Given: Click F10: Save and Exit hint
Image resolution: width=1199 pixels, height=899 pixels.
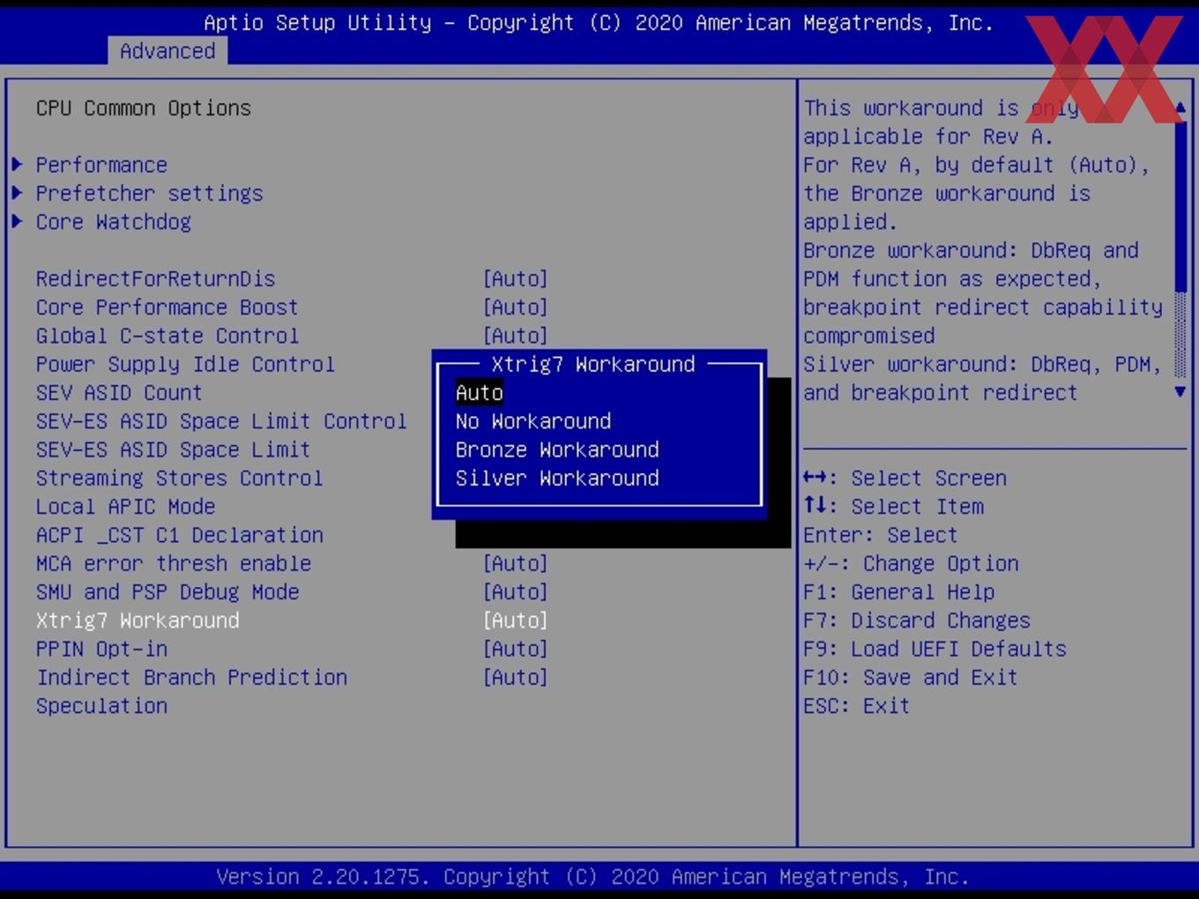Looking at the screenshot, I should click(911, 677).
